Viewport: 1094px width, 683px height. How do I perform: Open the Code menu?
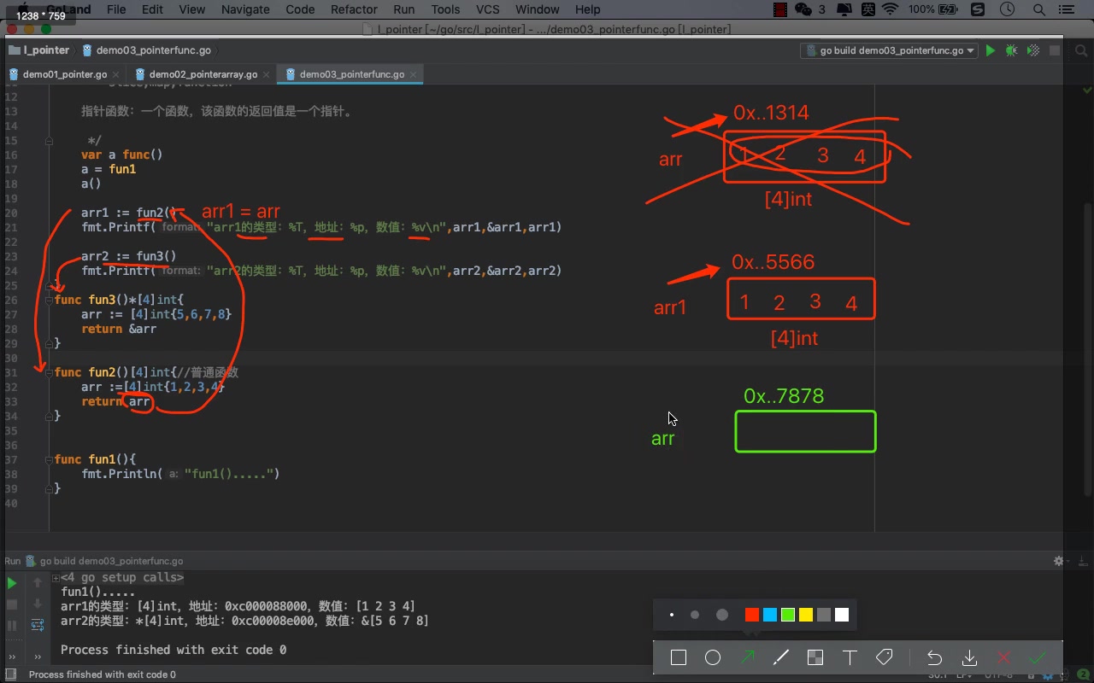pos(300,9)
